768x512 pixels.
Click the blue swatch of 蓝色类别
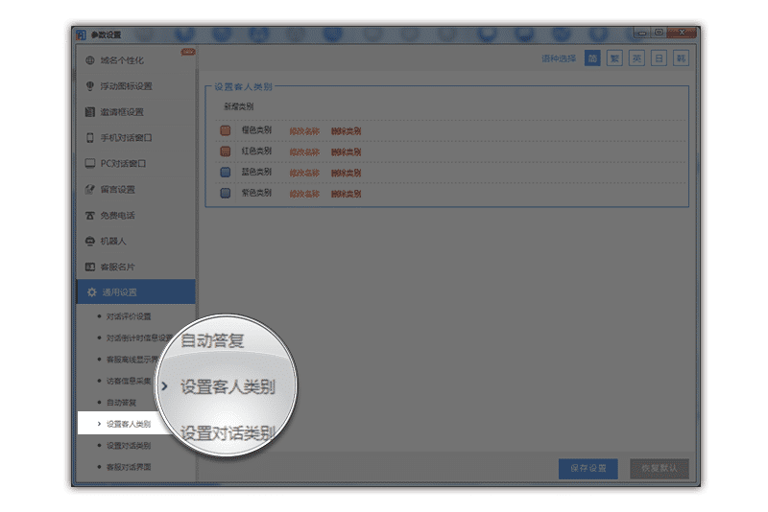[x=226, y=173]
